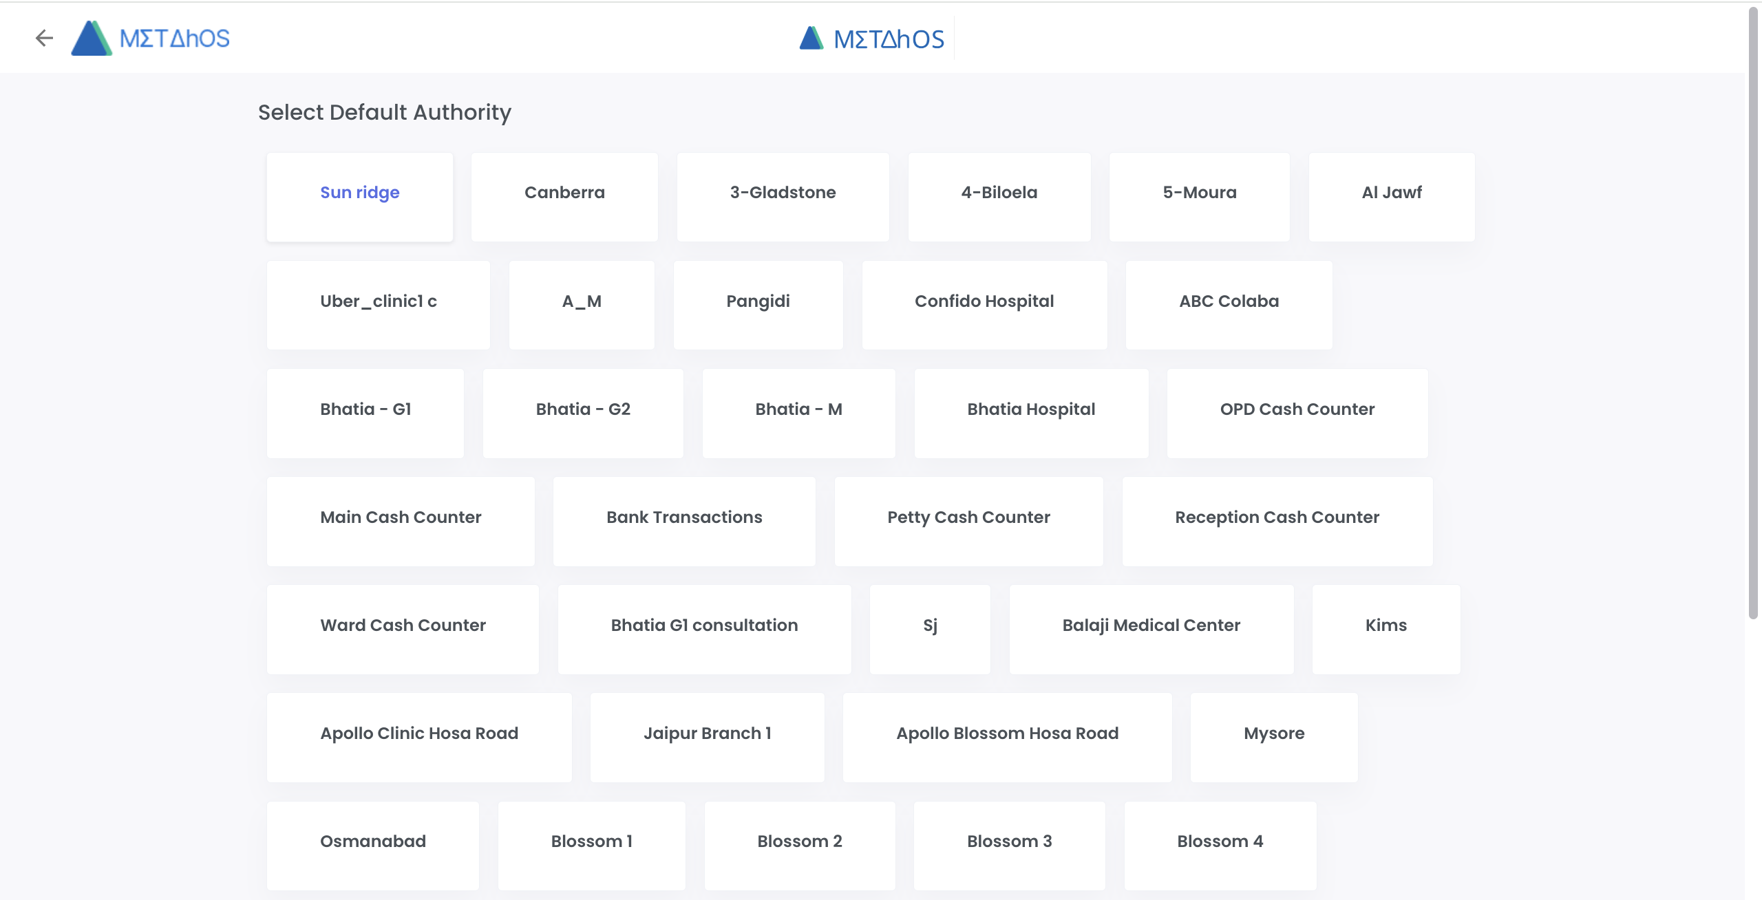Select Mysore authority

point(1274,737)
